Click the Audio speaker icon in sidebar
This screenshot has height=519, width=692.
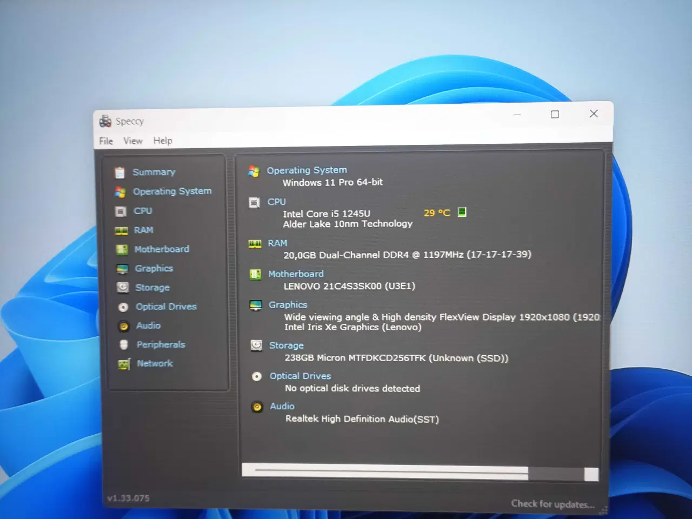coord(124,326)
